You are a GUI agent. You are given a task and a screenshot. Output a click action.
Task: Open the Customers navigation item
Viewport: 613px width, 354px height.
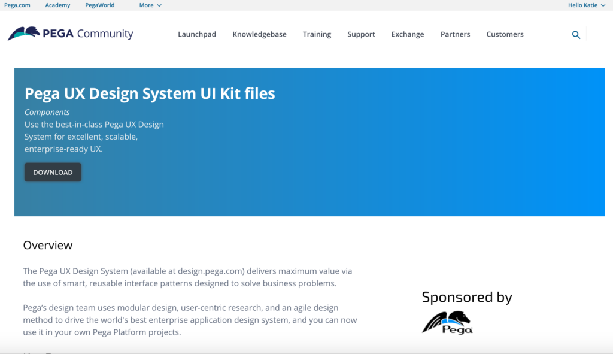coord(505,34)
